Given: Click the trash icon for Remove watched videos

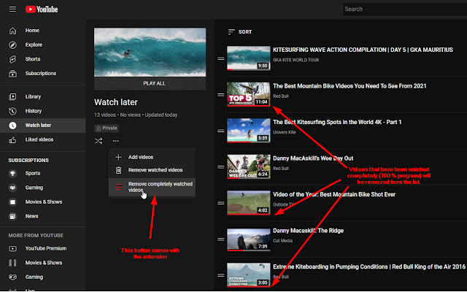Looking at the screenshot, I should click(x=118, y=170).
